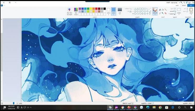Select the Magnifier tool
The width and height of the screenshot is (195, 111).
(x=160, y=13)
